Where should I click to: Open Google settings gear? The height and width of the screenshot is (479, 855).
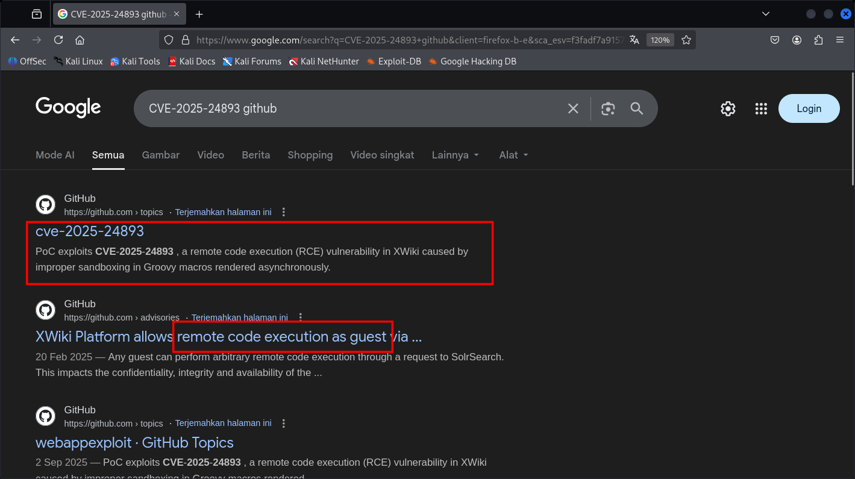click(x=728, y=108)
